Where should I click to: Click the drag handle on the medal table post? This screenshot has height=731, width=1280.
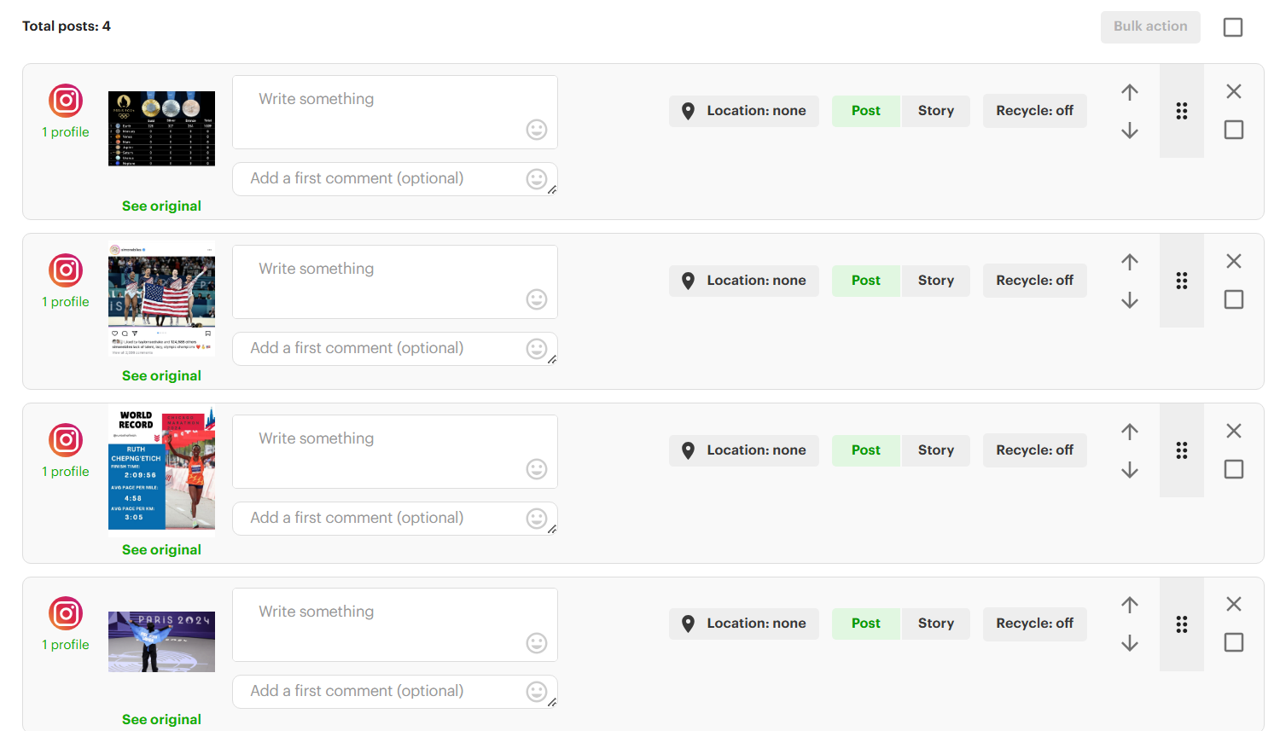(x=1182, y=111)
